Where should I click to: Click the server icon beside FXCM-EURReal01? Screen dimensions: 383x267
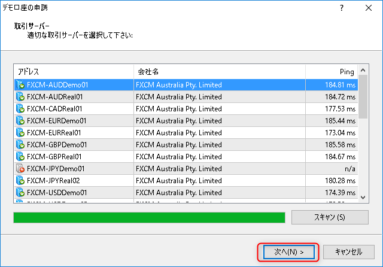tap(20, 133)
